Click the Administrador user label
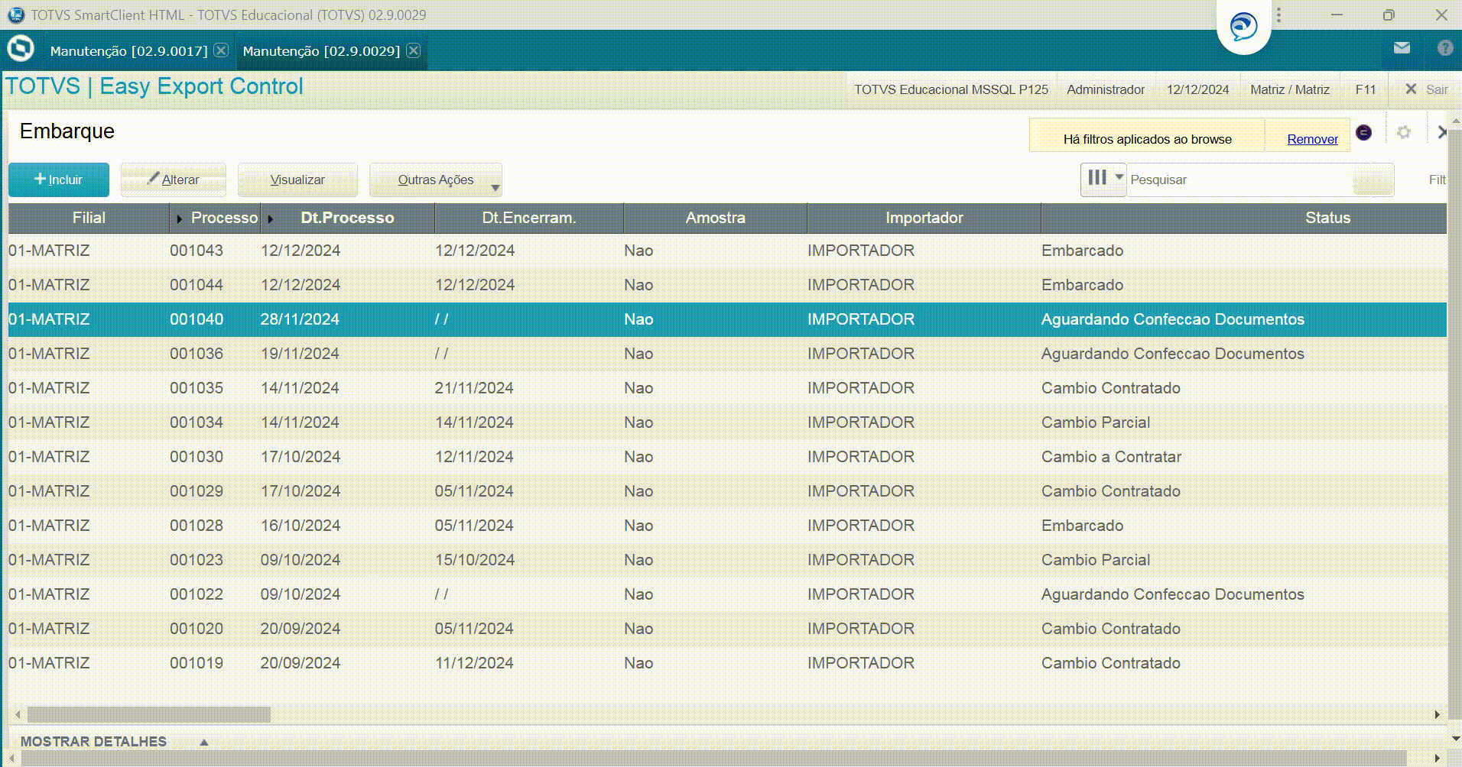The image size is (1462, 767). coord(1106,89)
